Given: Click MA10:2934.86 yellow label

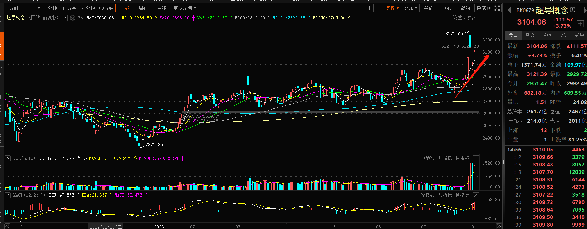Looking at the screenshot, I should (x=137, y=18).
